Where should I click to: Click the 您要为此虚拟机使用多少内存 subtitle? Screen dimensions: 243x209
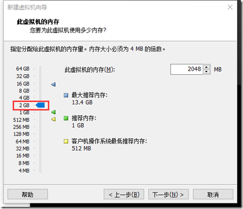[68, 30]
